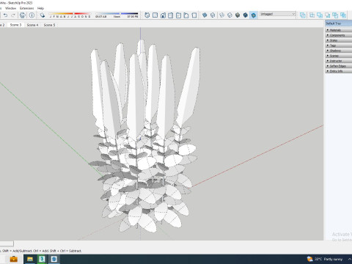The width and height of the screenshot is (352, 264).
Task: Switch to the Bottom view
Action: pos(194,15)
